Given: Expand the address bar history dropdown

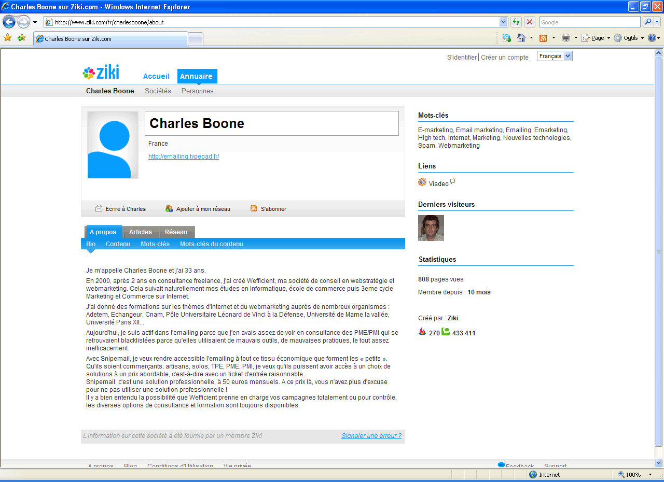Looking at the screenshot, I should coord(503,22).
